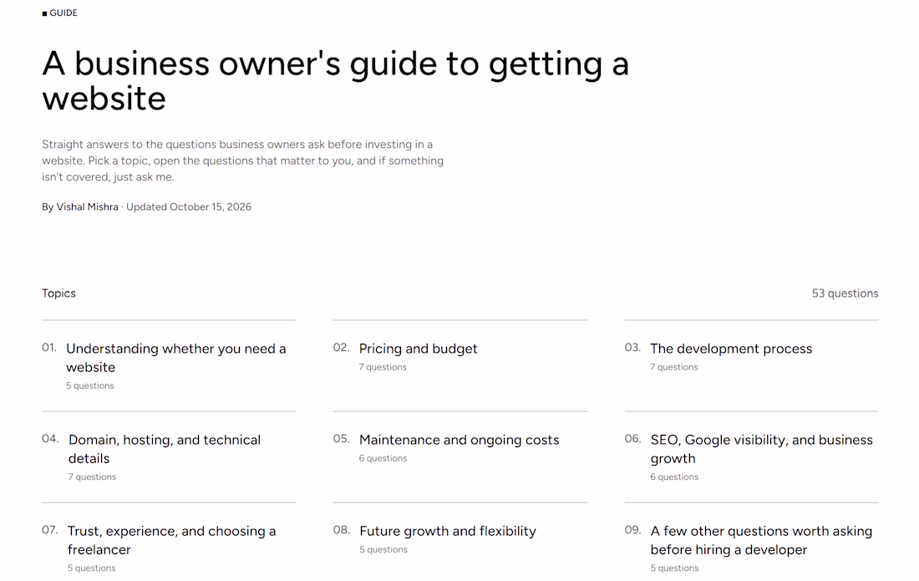Click the '05.' topic number
This screenshot has height=581, width=919.
click(x=341, y=439)
